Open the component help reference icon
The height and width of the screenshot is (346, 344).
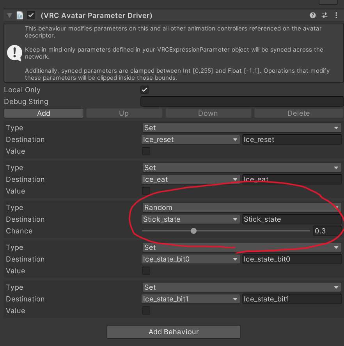312,15
